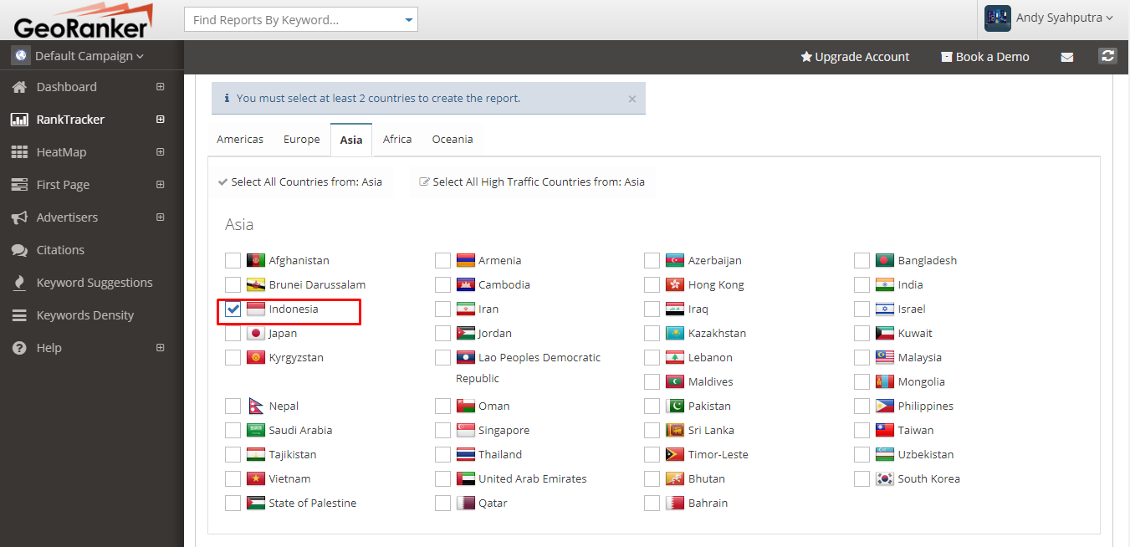
Task: Check the United Arab Emirates checkbox
Action: [443, 478]
